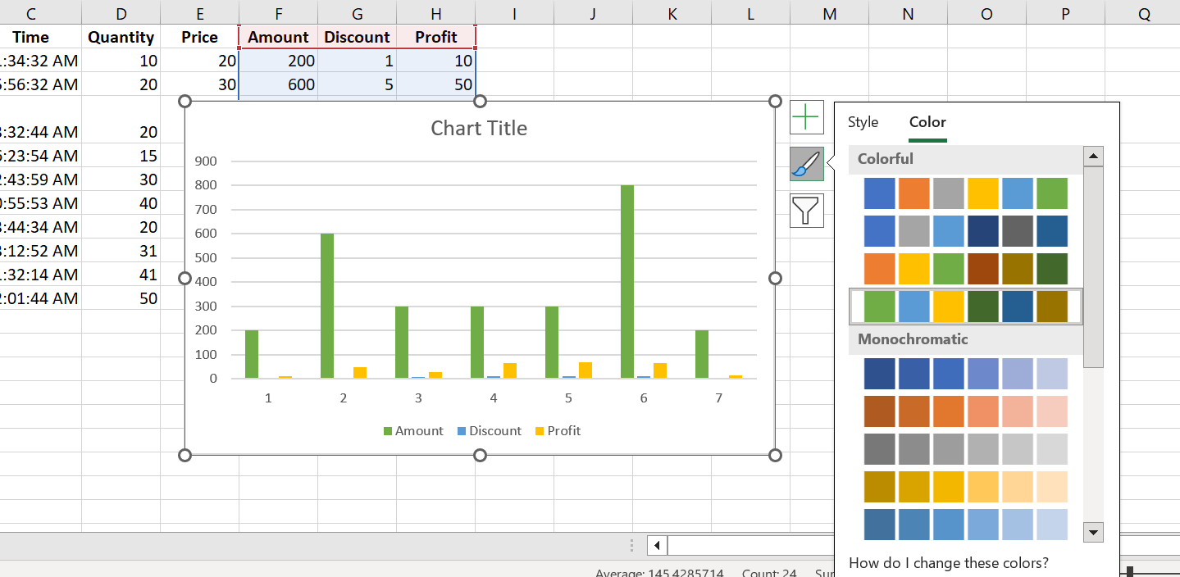
Task: Apply the blue Monochromatic palette row
Action: coord(965,374)
